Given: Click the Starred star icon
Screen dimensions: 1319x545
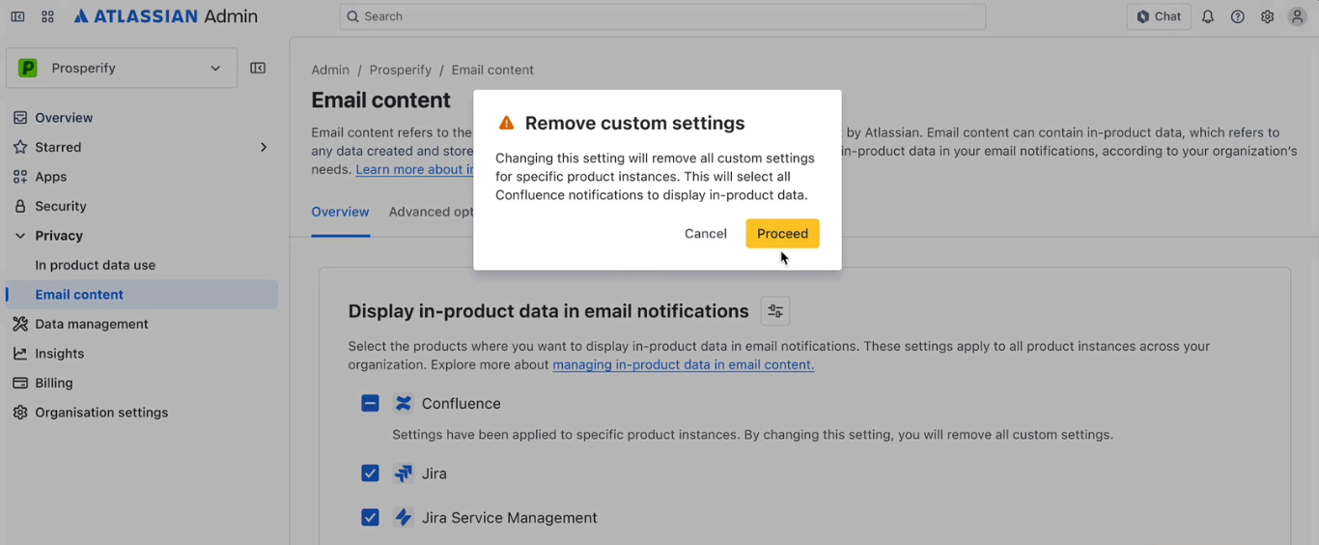Looking at the screenshot, I should coord(20,147).
